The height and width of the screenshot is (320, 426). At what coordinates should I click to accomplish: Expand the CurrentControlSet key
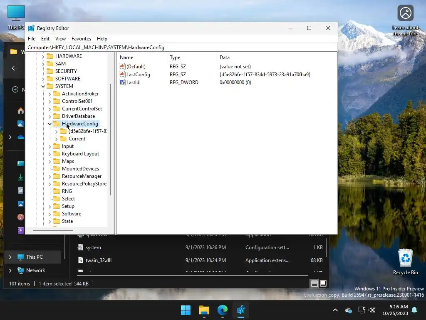click(x=50, y=109)
